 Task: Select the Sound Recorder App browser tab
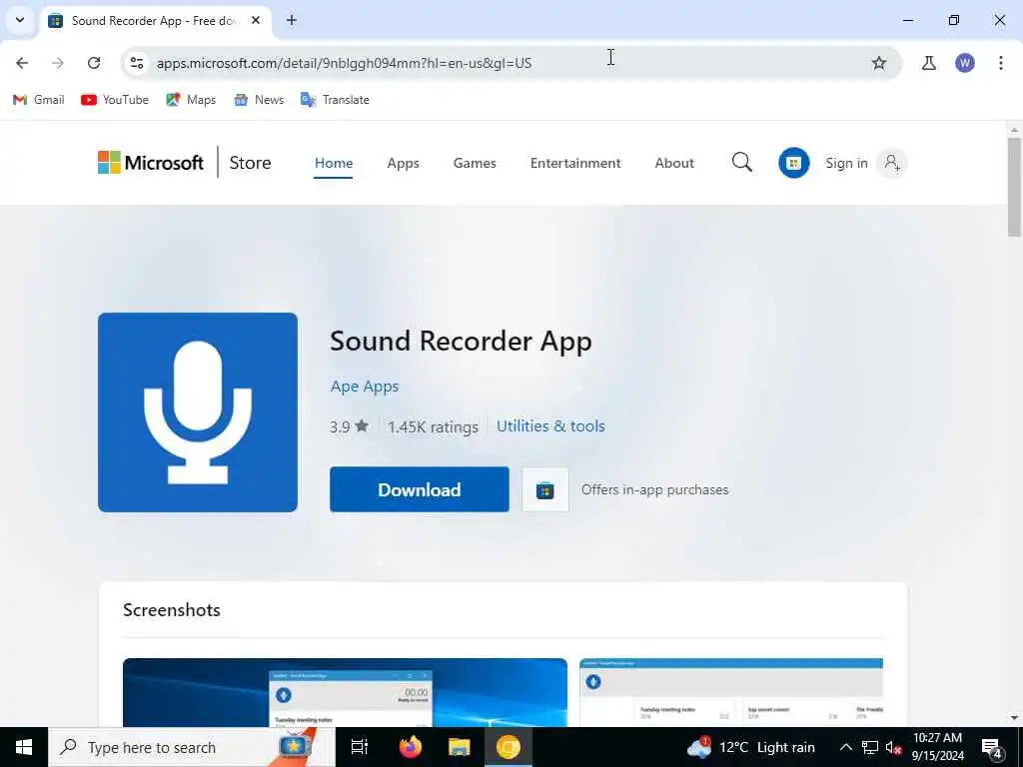click(x=156, y=20)
